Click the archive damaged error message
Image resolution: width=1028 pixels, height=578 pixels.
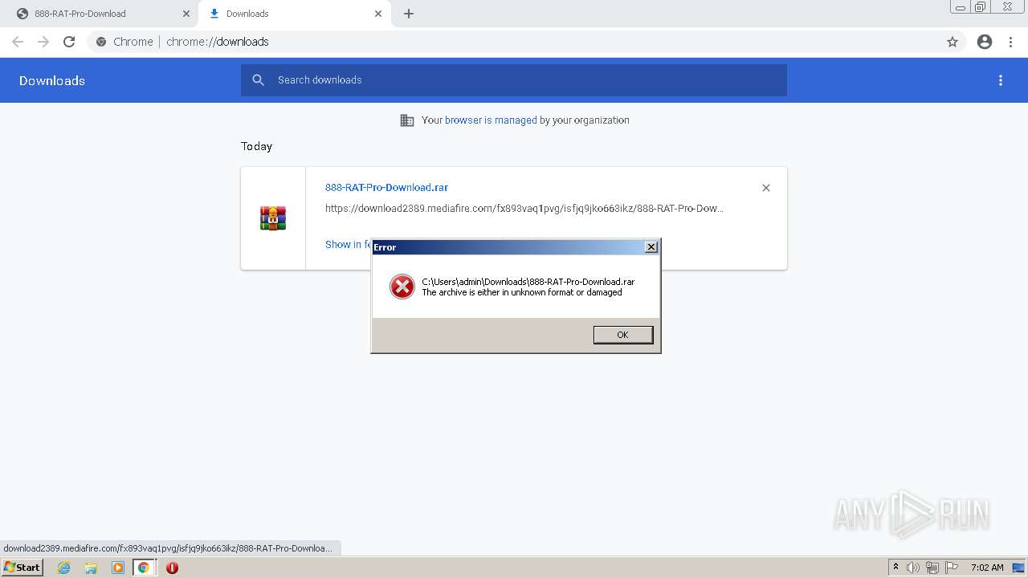[522, 292]
